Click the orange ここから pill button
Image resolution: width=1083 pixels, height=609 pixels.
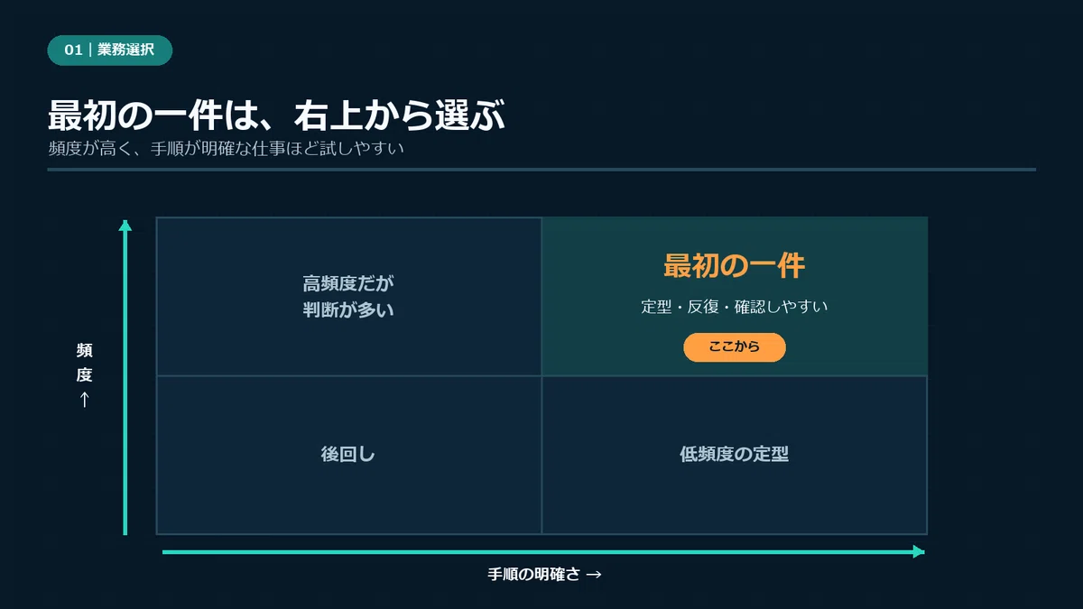click(735, 347)
